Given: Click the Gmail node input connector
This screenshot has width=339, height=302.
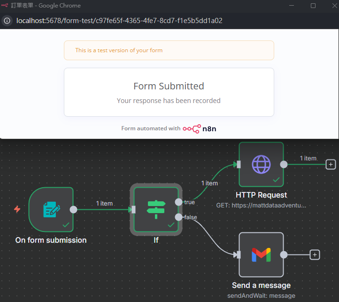Looking at the screenshot, I should point(239,255).
